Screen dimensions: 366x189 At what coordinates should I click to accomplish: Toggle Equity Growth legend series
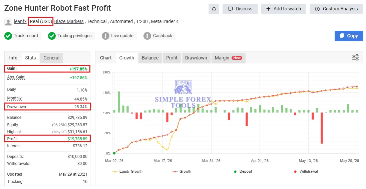(x=127, y=172)
